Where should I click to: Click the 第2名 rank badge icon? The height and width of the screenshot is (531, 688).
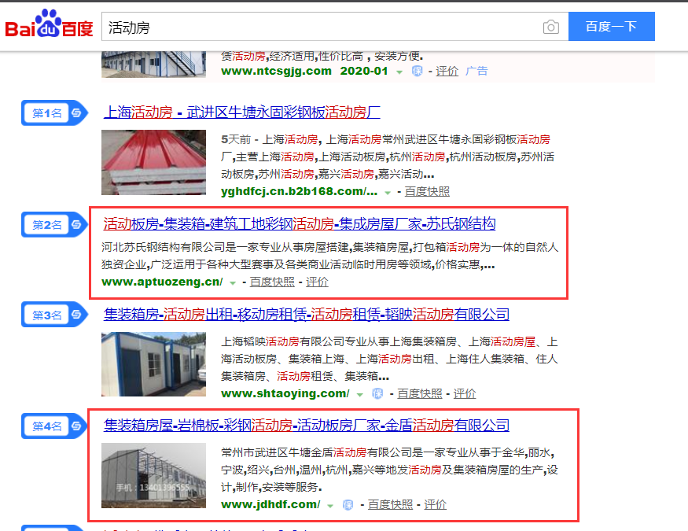[54, 225]
